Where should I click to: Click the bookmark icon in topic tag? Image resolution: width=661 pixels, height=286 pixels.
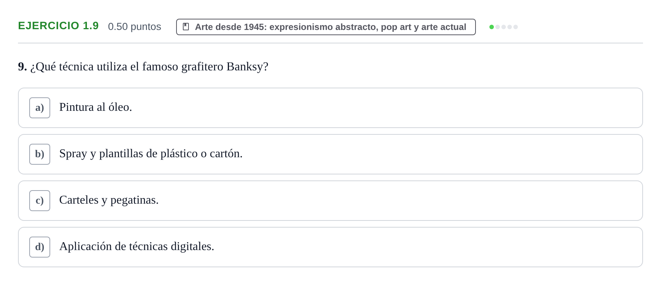[x=186, y=27]
